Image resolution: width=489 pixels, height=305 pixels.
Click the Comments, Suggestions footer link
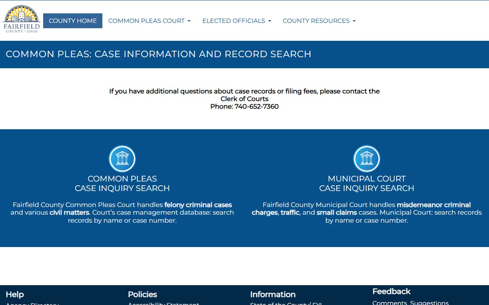[410, 303]
